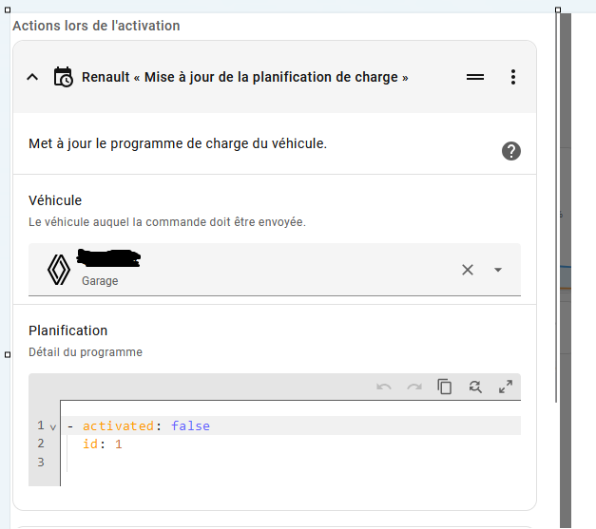Open the vehicle dropdown arrow
The height and width of the screenshot is (529, 596).
(x=498, y=270)
